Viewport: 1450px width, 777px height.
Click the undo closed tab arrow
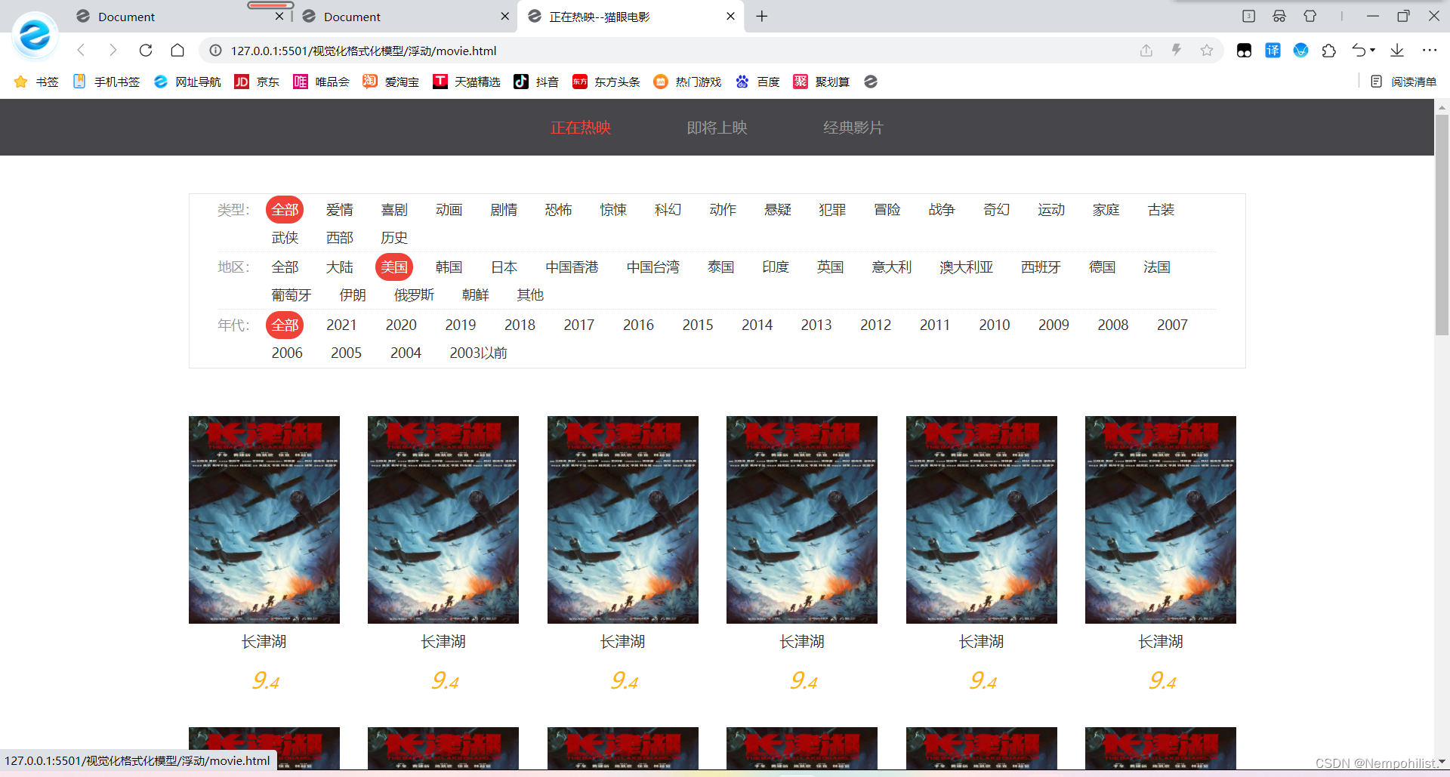coord(1359,51)
